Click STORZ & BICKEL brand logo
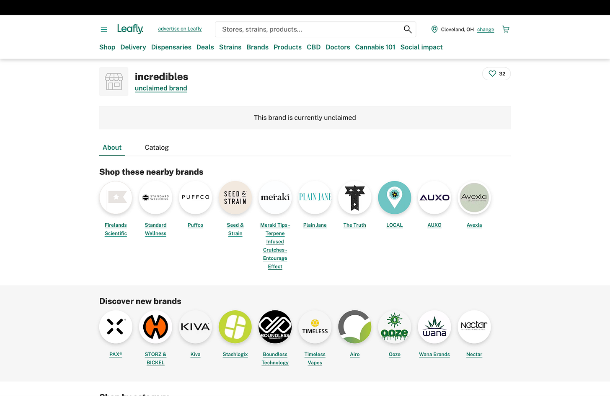 (x=155, y=327)
